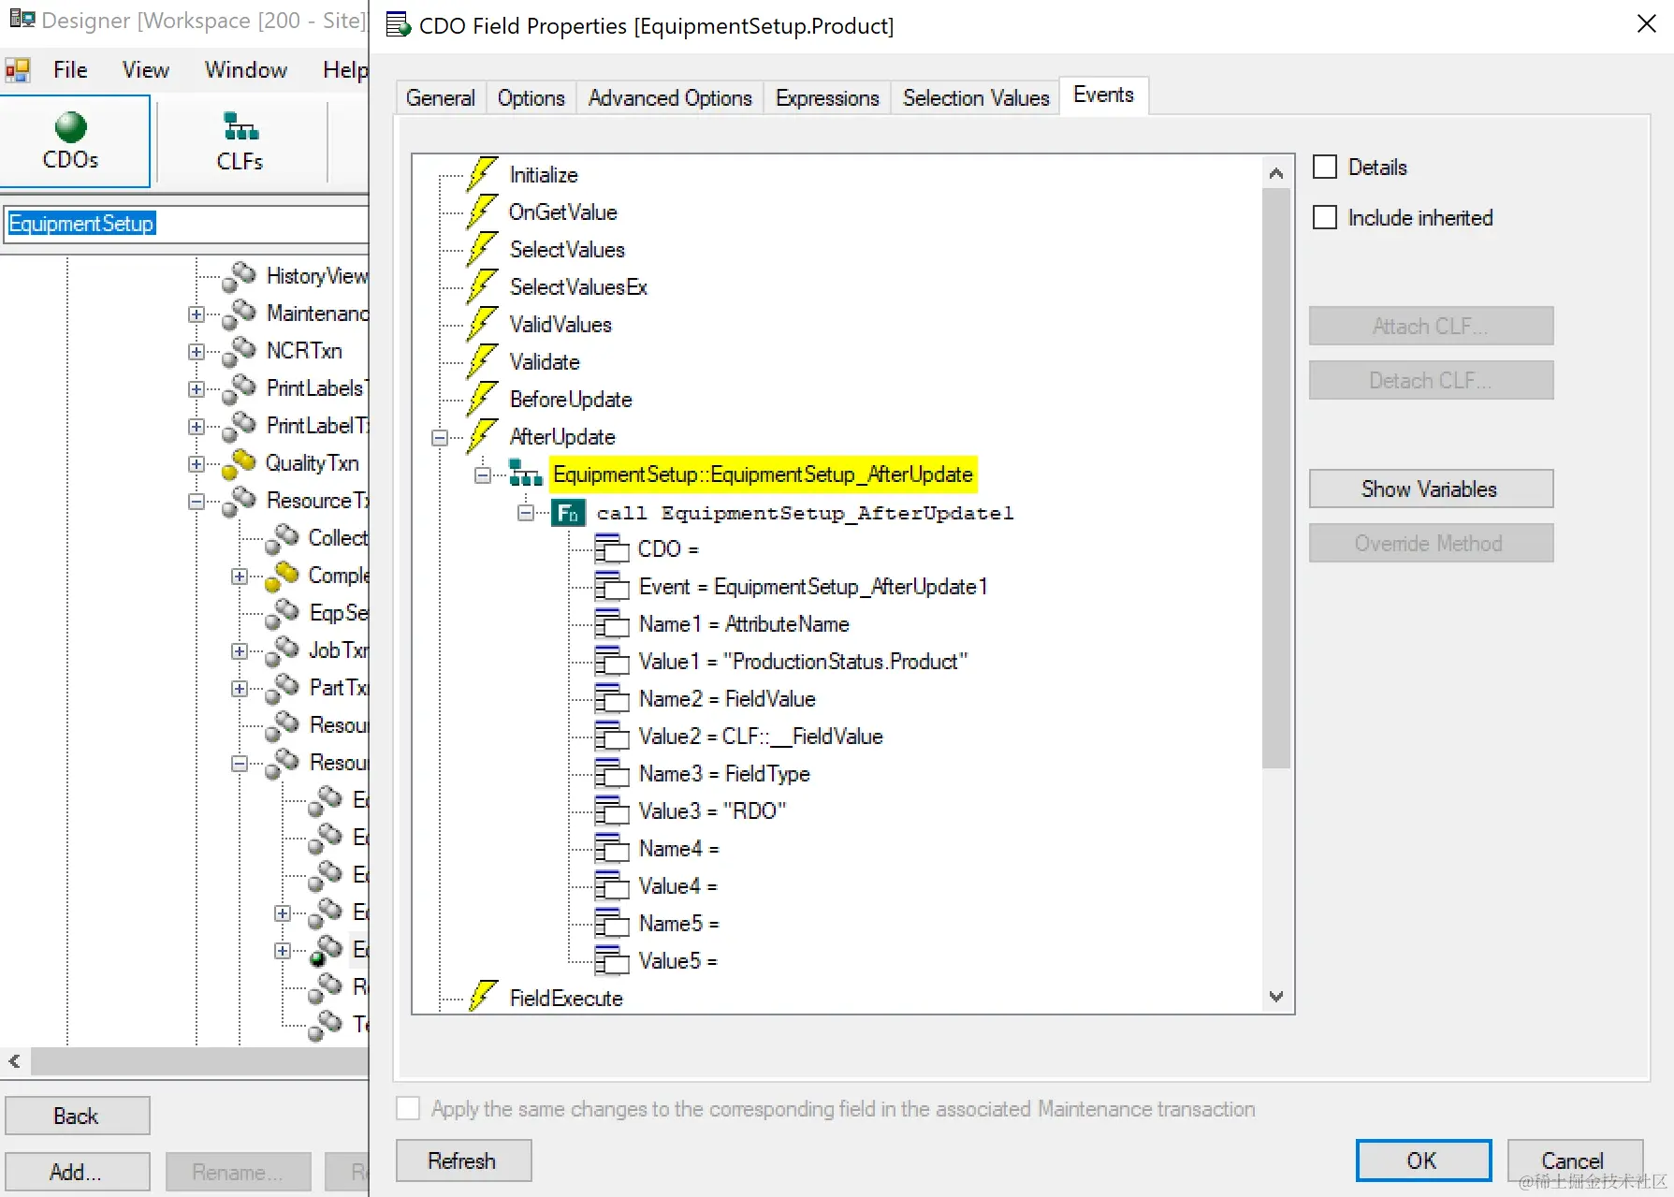Click the Show Variables button
1674x1197 pixels.
tap(1431, 489)
